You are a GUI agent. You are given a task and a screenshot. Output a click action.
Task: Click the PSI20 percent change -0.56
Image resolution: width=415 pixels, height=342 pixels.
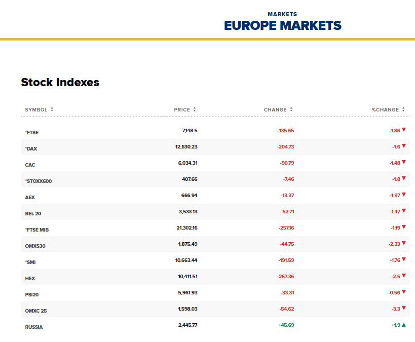click(394, 292)
